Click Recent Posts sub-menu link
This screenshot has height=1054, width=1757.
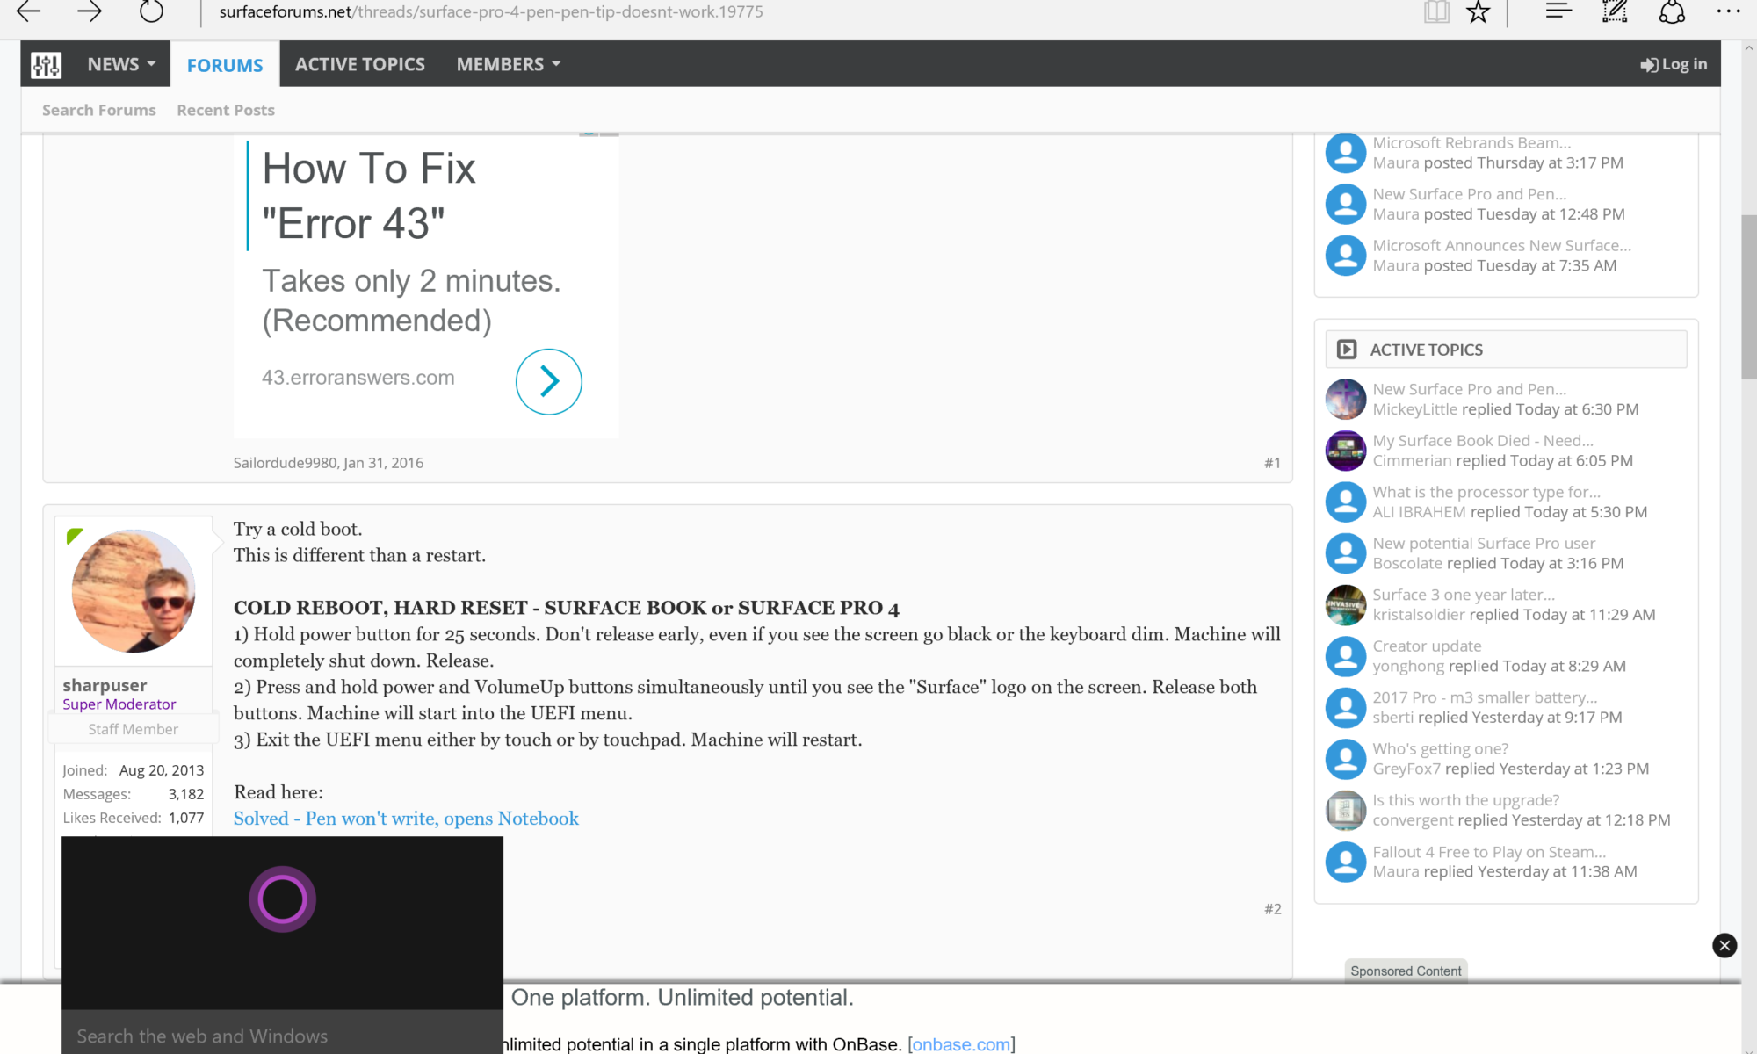[x=226, y=110]
